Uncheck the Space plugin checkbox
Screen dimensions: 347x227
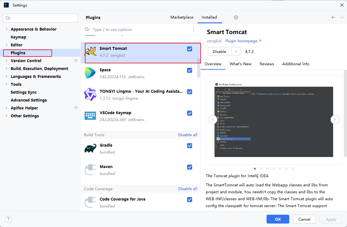pyautogui.click(x=190, y=70)
